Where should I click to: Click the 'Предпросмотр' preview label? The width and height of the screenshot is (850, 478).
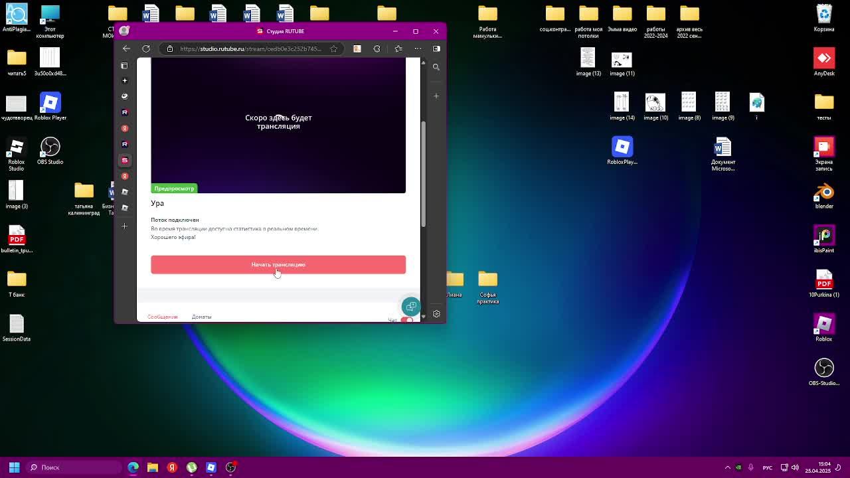click(x=174, y=189)
